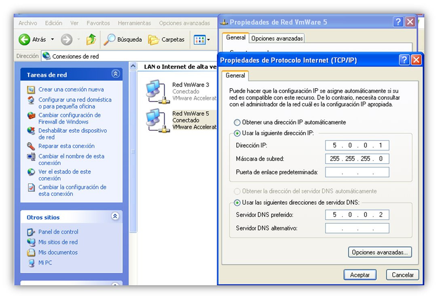Collapse the Tareas de red panel

tap(116, 74)
